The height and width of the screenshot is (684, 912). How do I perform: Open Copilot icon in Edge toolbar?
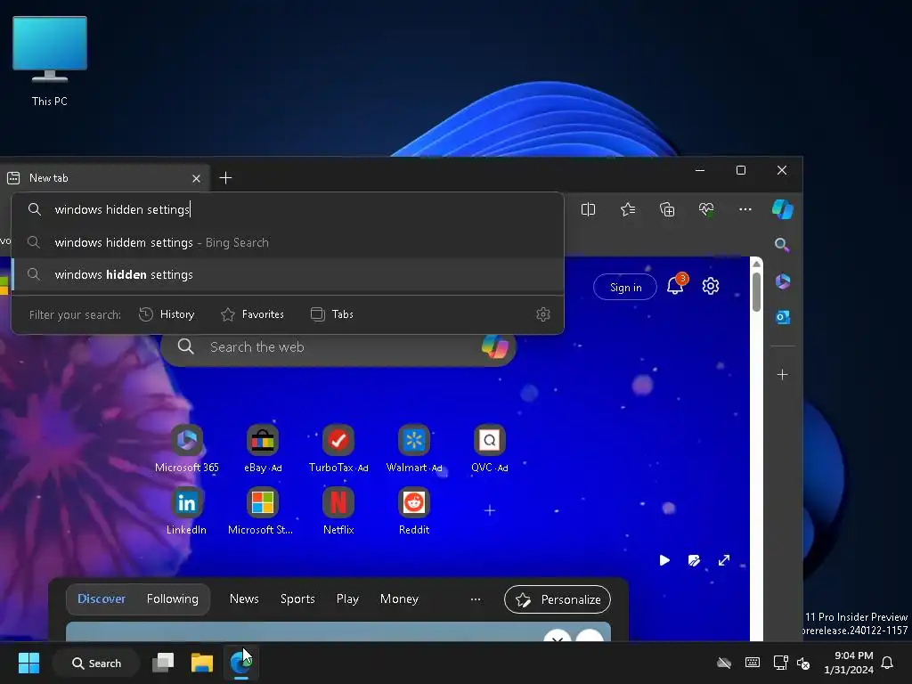tap(782, 209)
